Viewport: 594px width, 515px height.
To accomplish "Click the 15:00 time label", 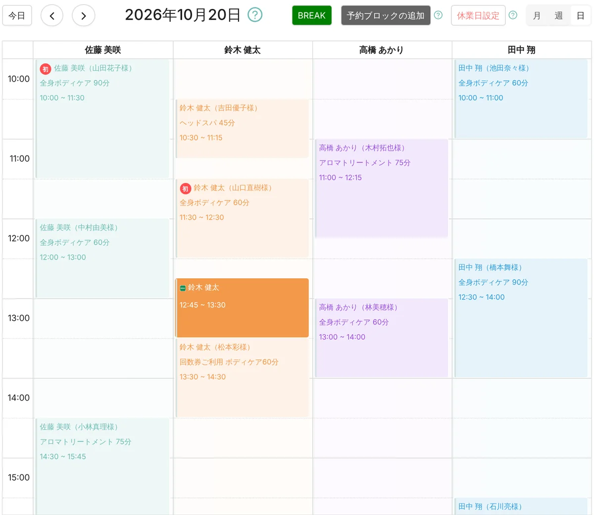I will (x=19, y=477).
